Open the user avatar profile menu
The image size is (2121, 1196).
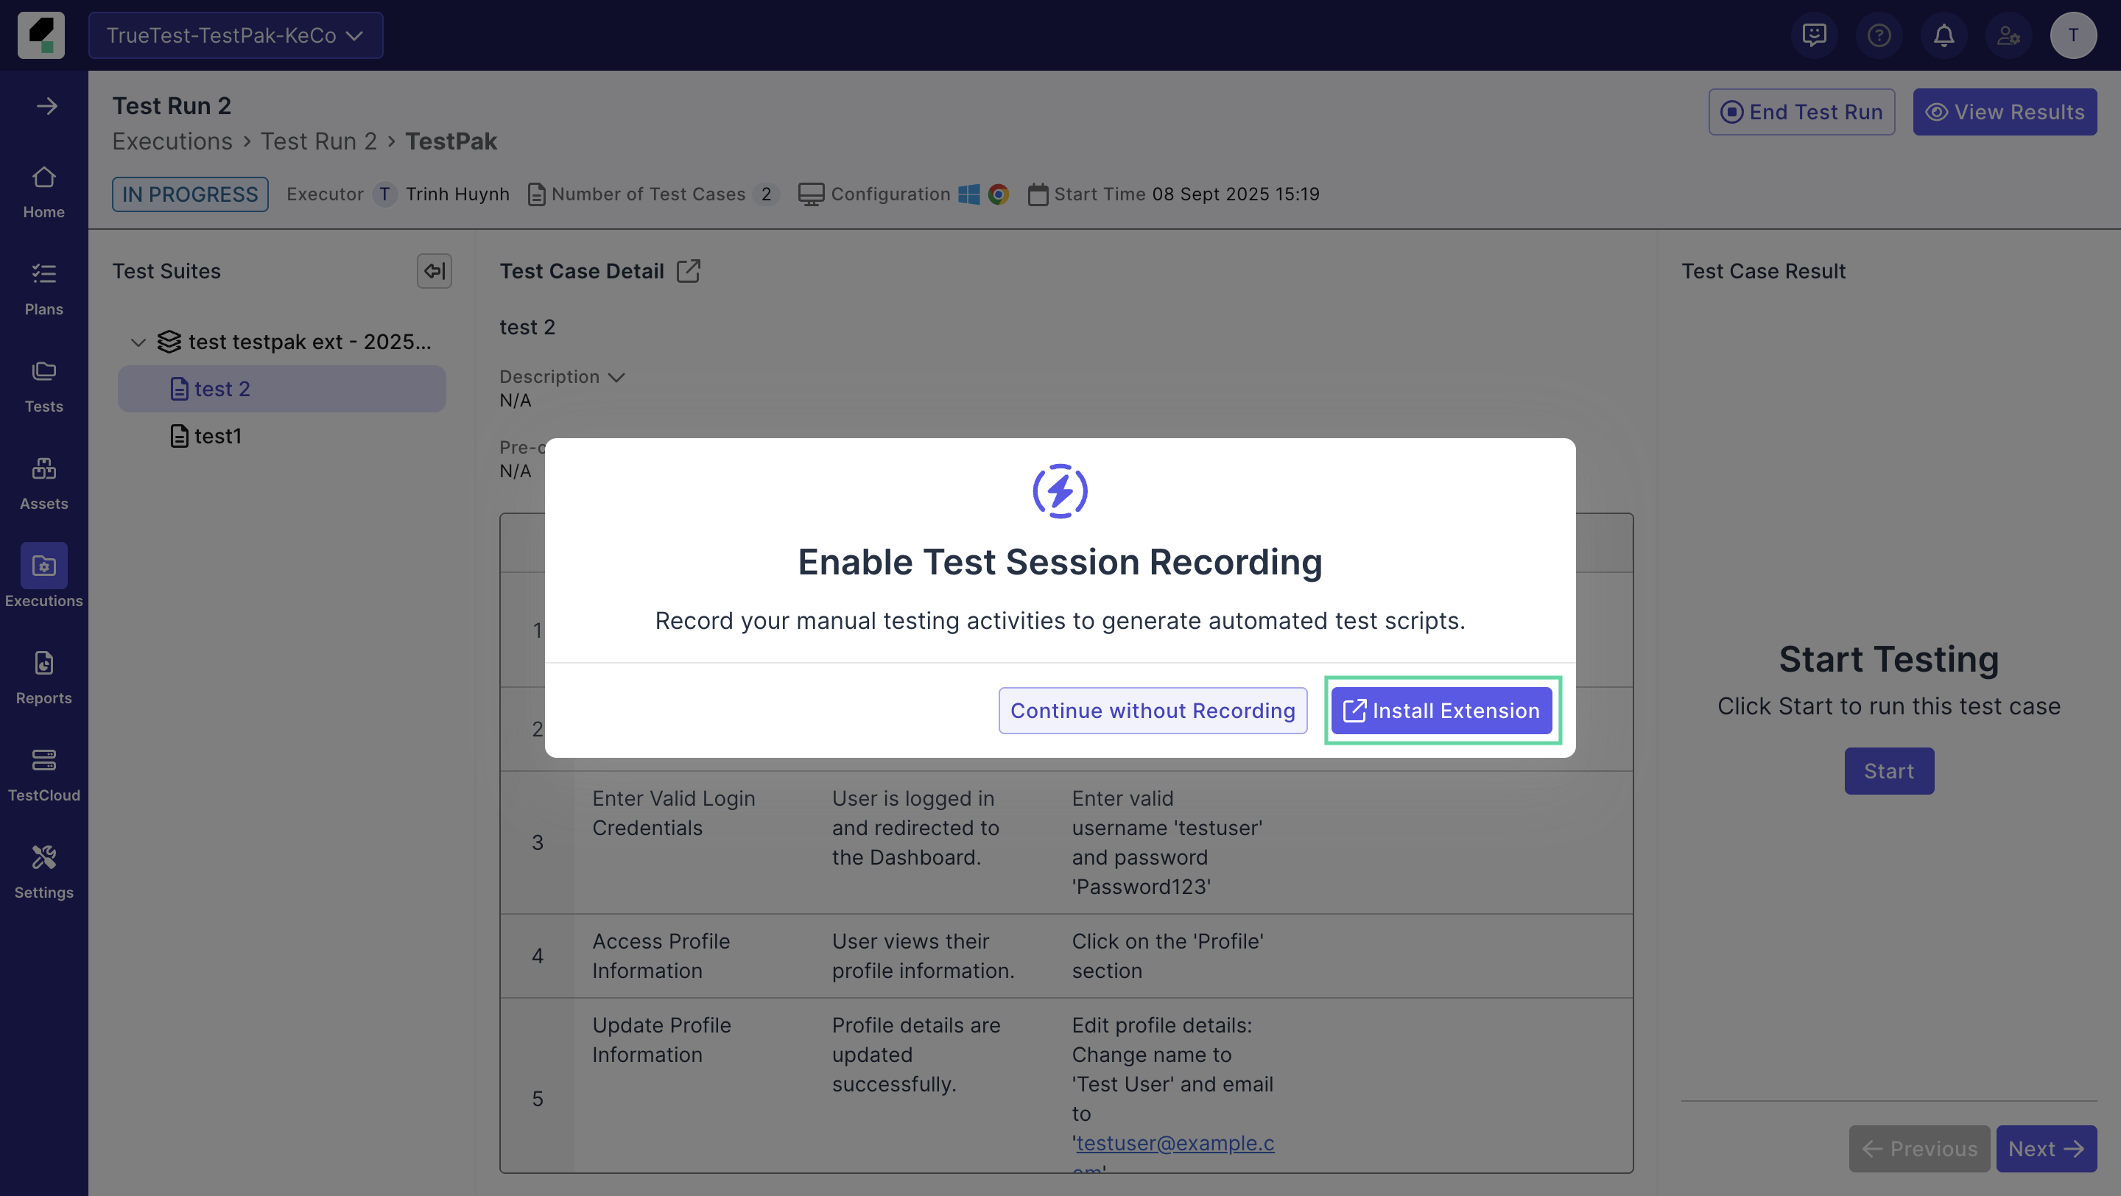(2072, 35)
